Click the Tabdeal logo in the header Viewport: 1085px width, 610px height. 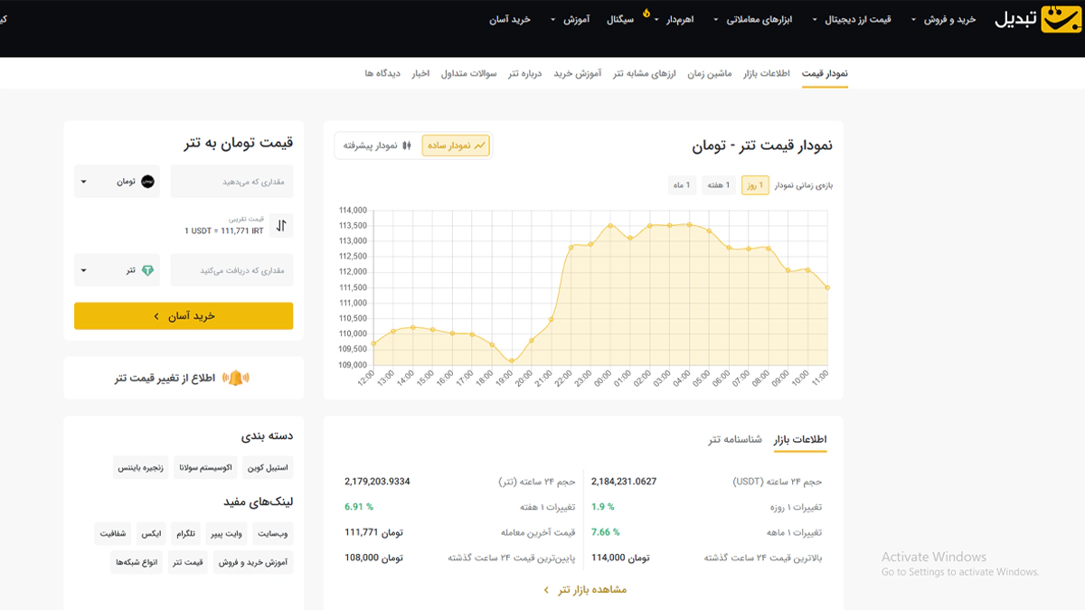coord(1037,19)
